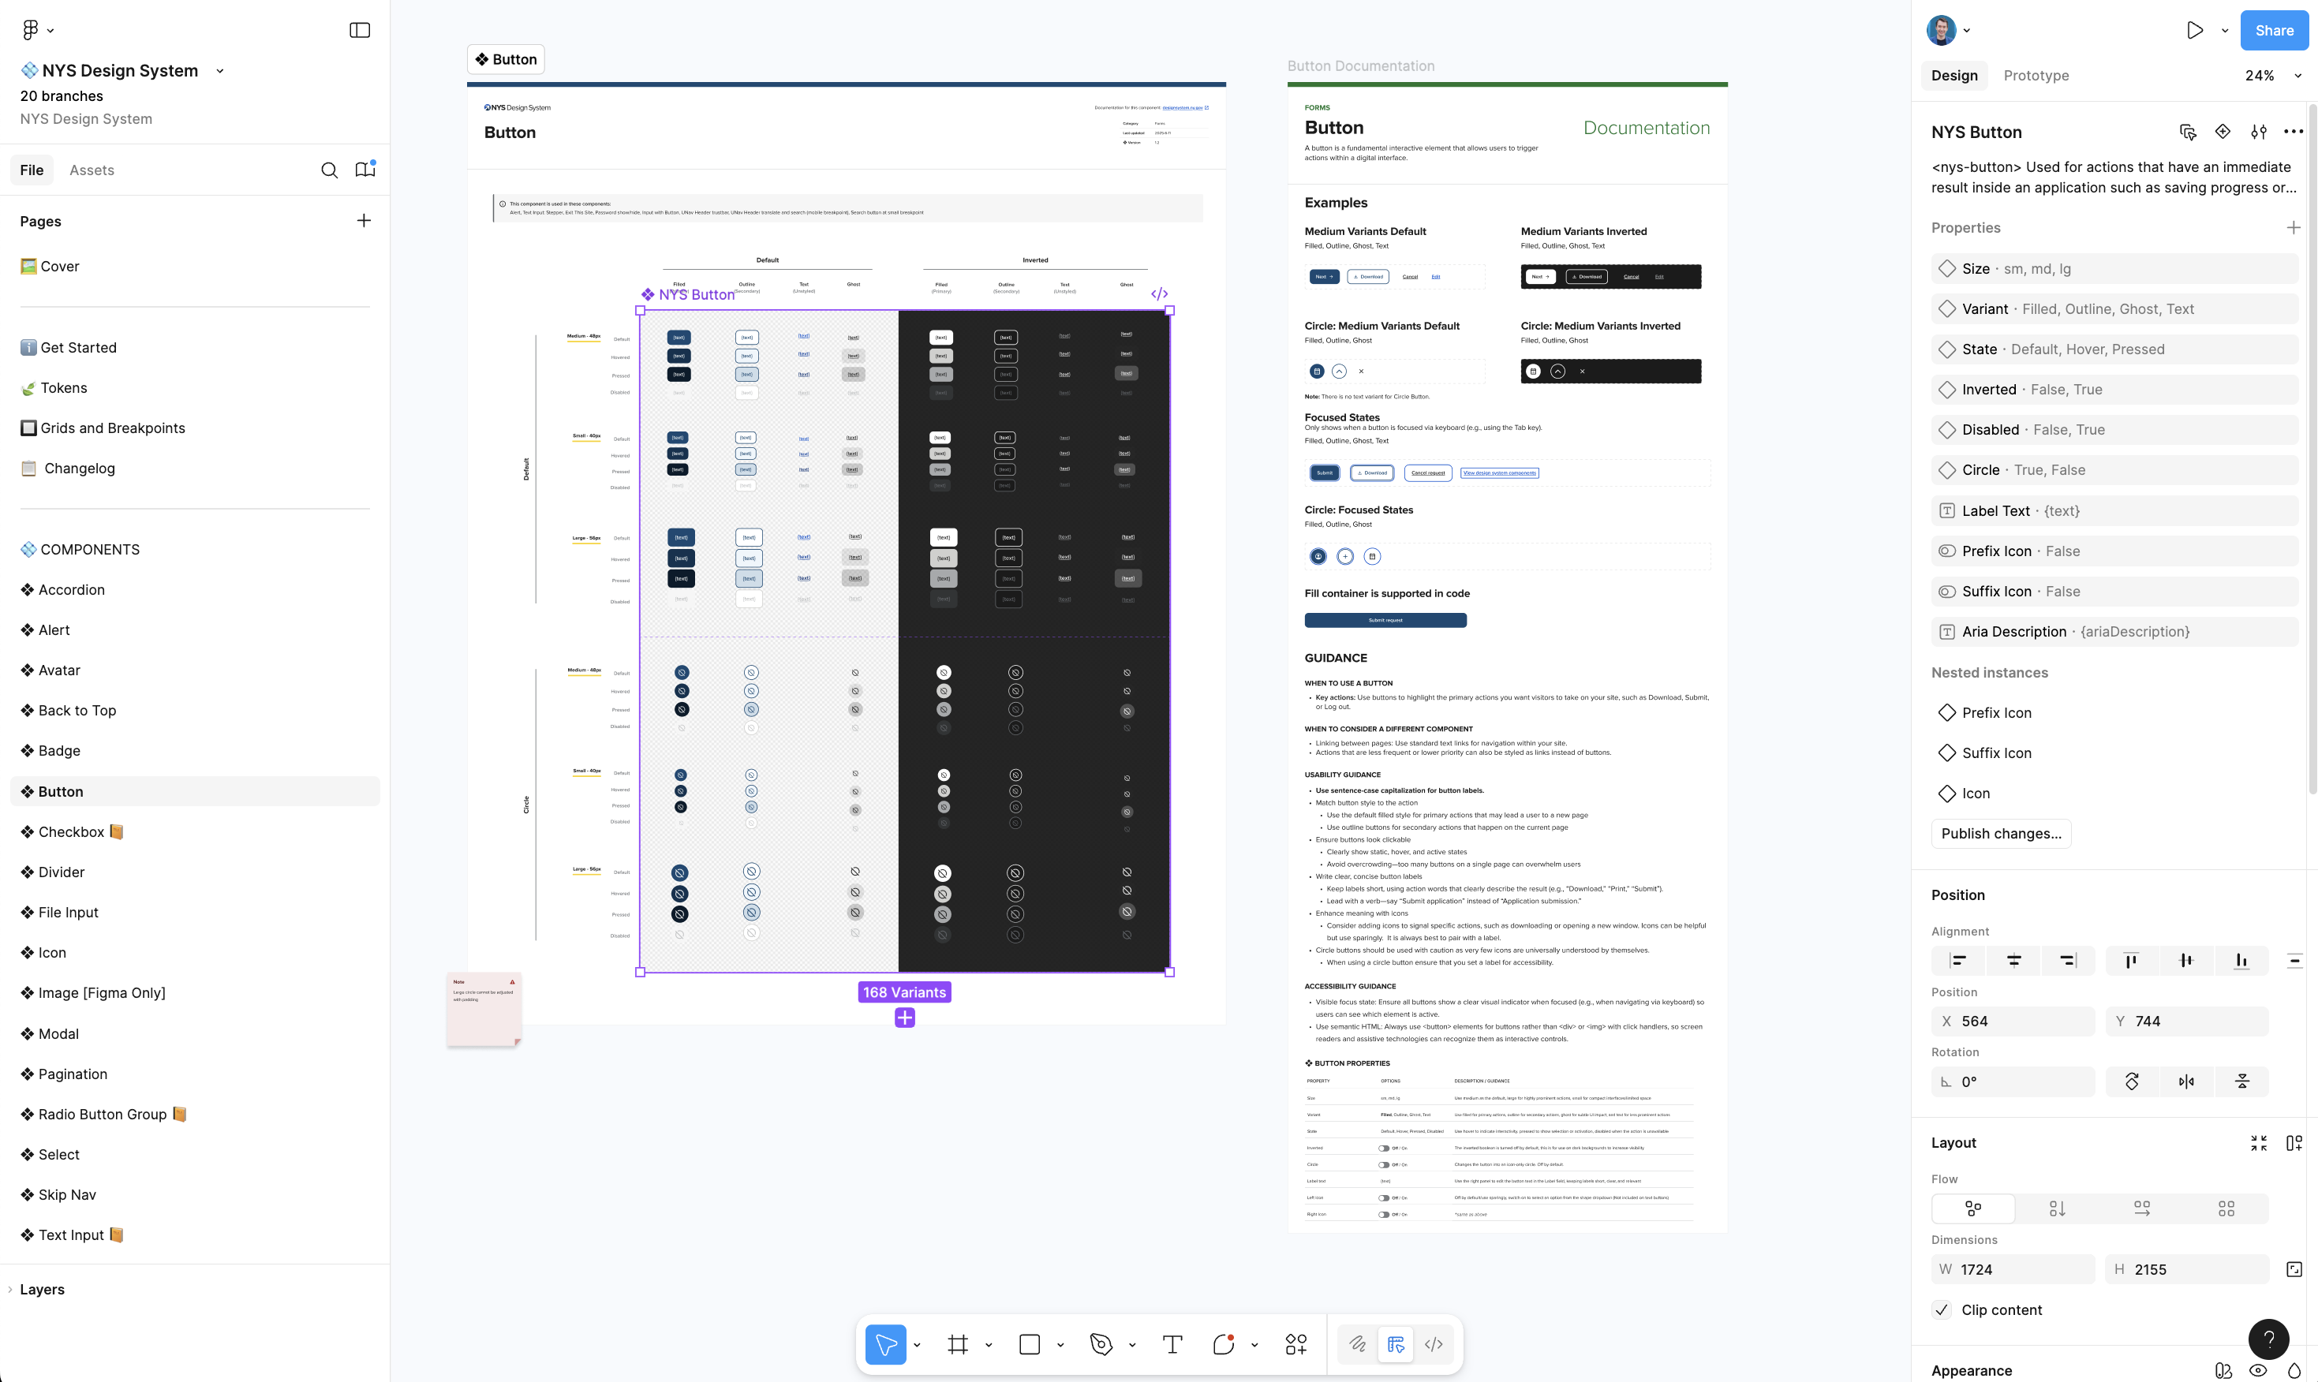Click the Share button
The image size is (2318, 1382).
pyautogui.click(x=2275, y=29)
